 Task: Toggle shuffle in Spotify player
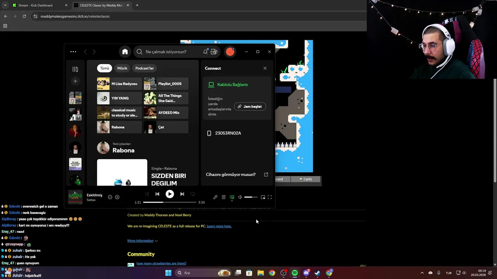[147, 194]
